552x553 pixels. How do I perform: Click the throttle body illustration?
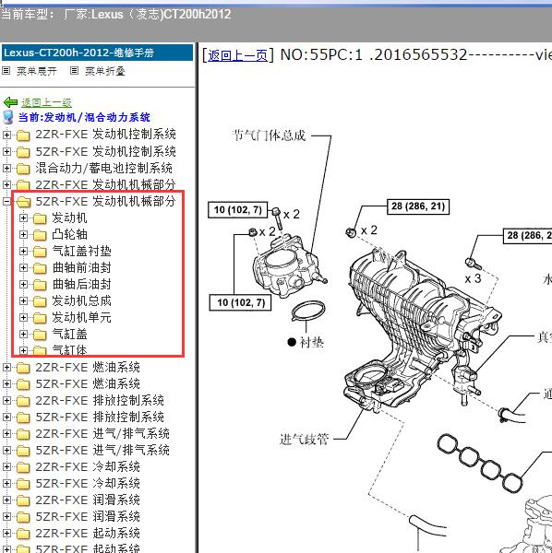pyautogui.click(x=290, y=267)
